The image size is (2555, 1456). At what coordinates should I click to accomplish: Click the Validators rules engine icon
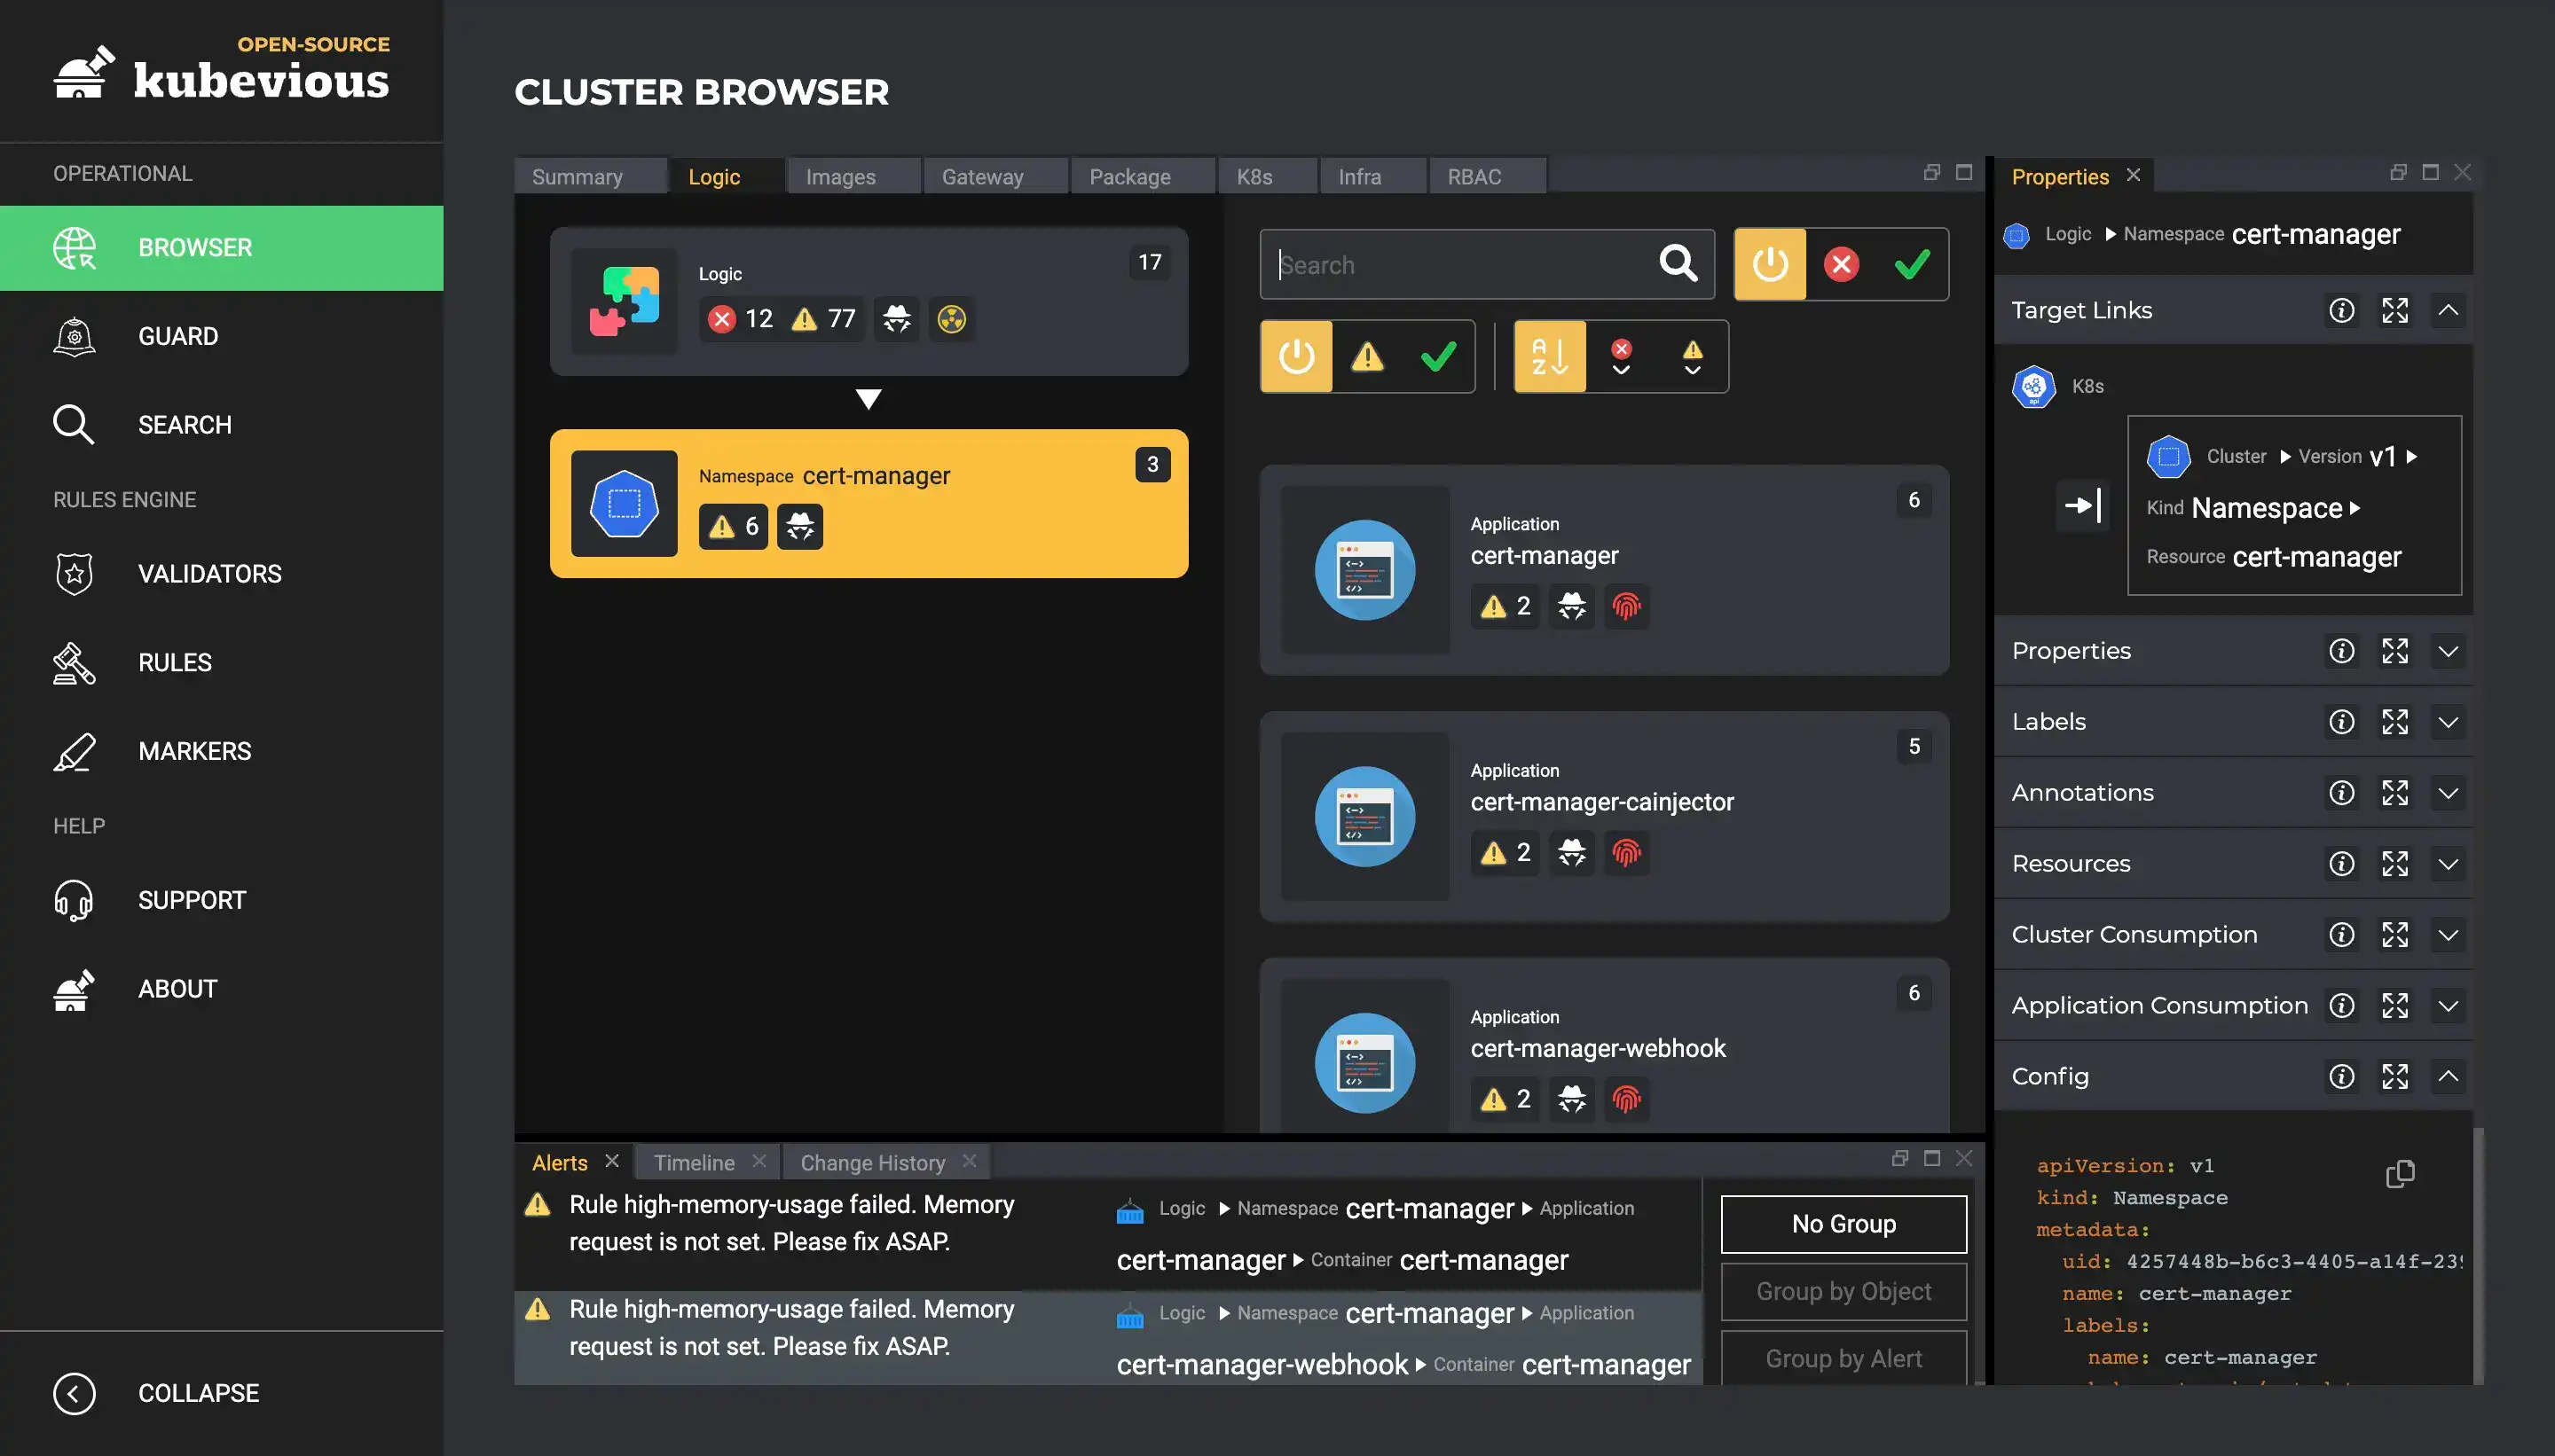(x=74, y=572)
